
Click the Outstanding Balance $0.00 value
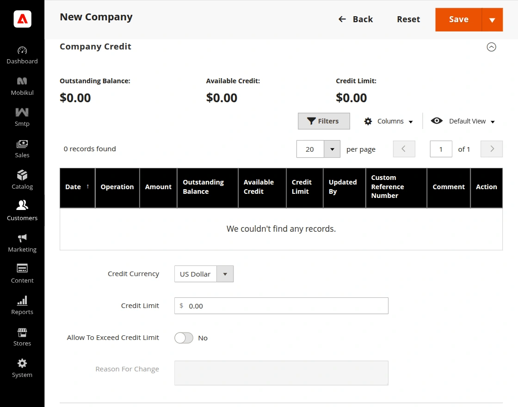tap(75, 98)
